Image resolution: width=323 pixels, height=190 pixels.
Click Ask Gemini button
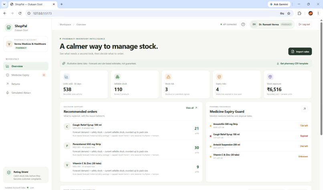pos(279,4)
